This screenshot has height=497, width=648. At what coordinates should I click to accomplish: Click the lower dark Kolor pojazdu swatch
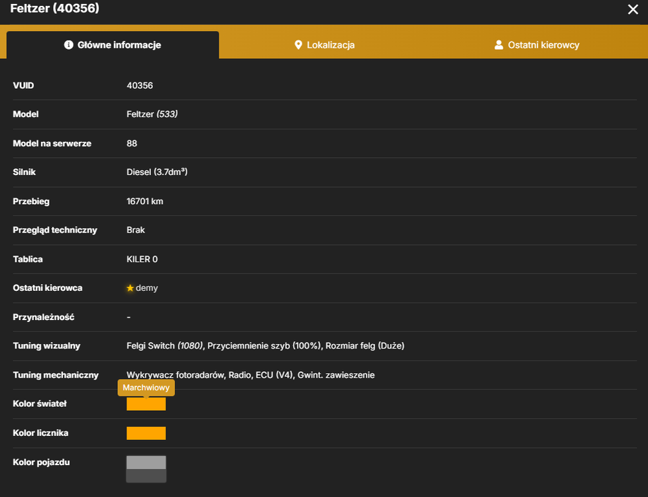tap(146, 476)
